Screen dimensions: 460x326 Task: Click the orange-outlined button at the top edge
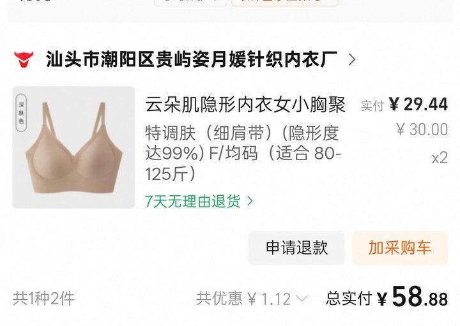pyautogui.click(x=284, y=3)
